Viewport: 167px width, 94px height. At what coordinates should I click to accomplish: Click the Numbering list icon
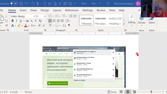pyautogui.click(x=57, y=16)
